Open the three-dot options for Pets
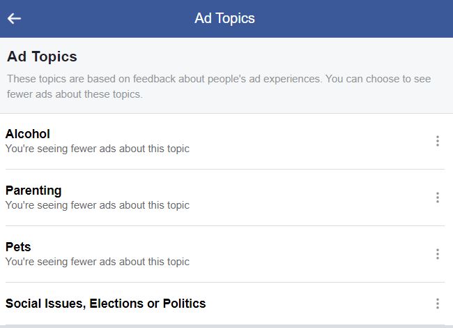The width and height of the screenshot is (453, 328). 438,254
